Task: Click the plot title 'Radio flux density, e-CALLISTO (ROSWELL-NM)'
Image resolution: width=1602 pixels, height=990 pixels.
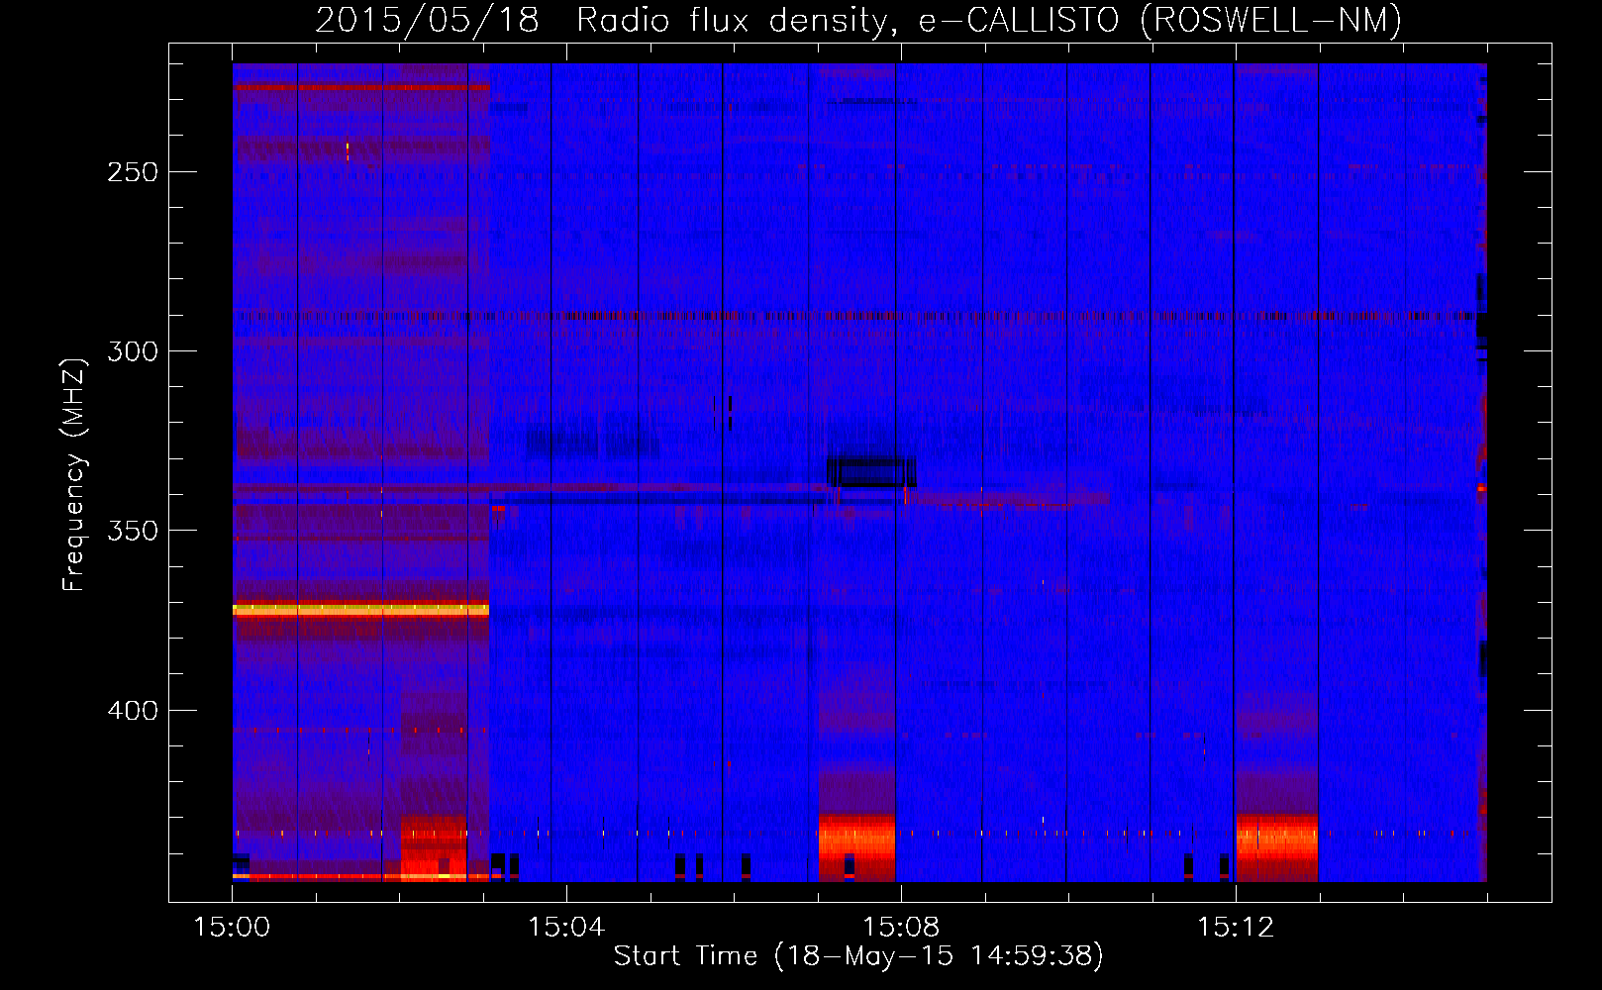Action: point(989,20)
